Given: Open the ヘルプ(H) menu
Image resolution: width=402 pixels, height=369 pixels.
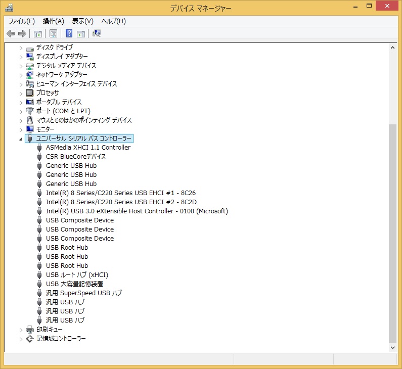Looking at the screenshot, I should tap(114, 21).
